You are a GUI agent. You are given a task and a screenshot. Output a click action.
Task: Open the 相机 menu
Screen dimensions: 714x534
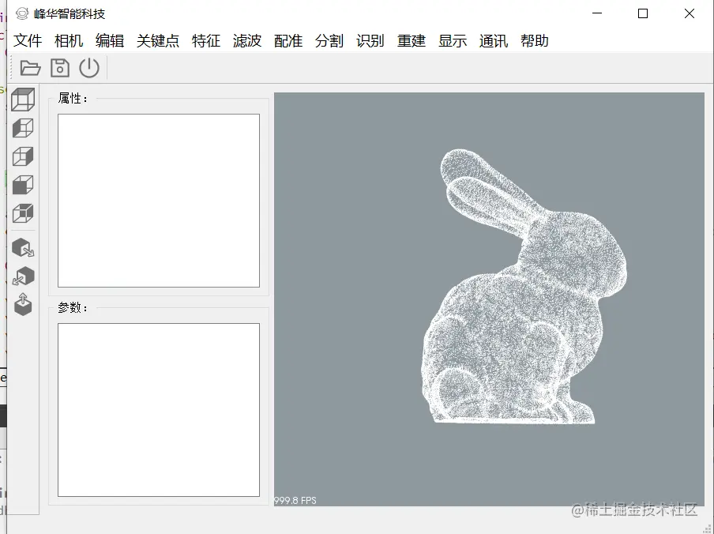[x=68, y=41]
